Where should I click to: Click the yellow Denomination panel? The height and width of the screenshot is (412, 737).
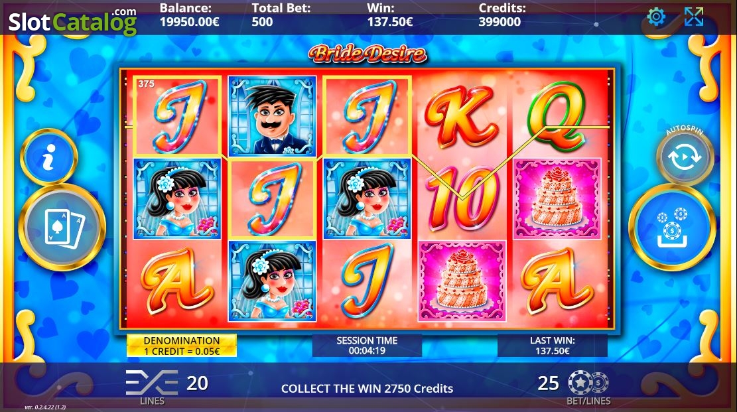pos(182,346)
